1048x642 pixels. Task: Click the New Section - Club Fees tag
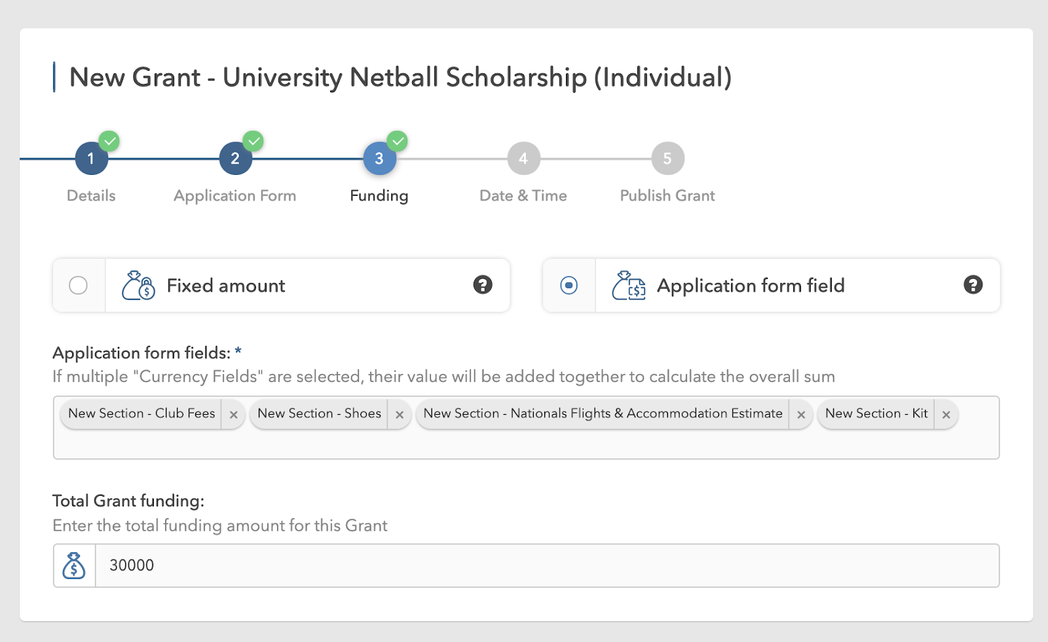click(141, 413)
